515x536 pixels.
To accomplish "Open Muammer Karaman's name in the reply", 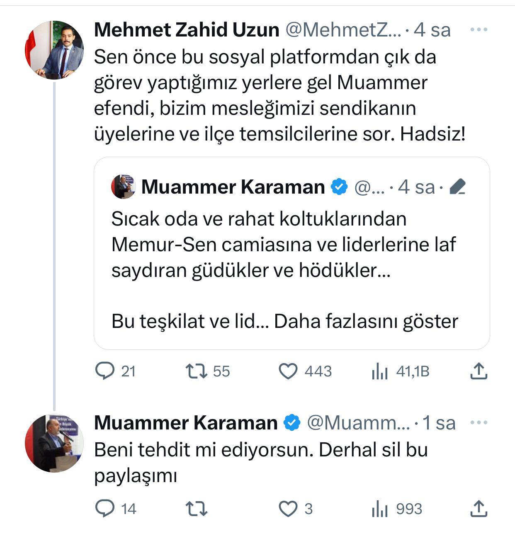I will (x=186, y=423).
